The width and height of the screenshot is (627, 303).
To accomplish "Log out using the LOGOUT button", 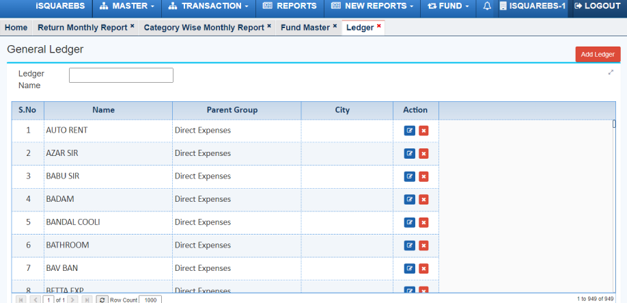I will pyautogui.click(x=598, y=6).
